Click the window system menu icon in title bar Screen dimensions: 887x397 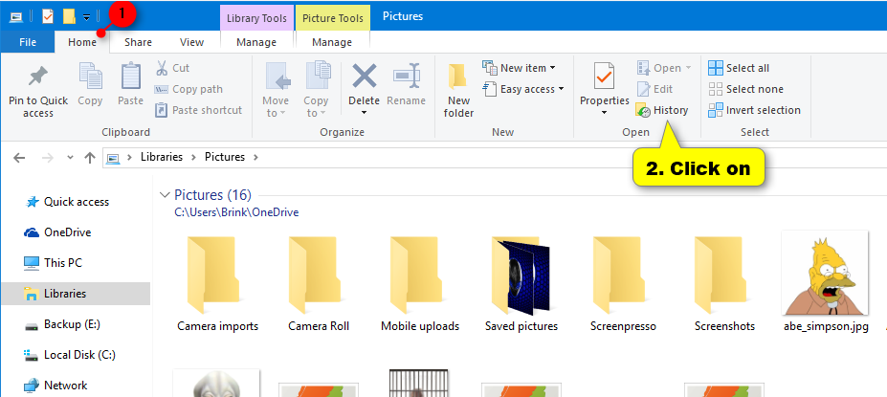tap(15, 16)
